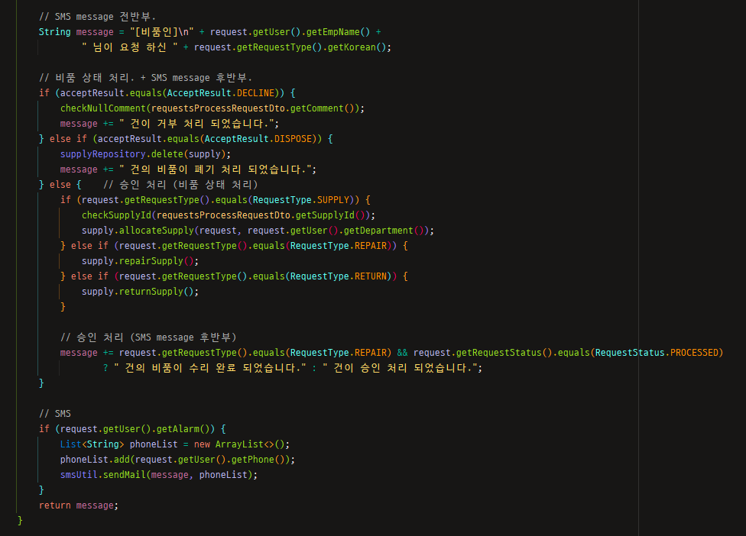This screenshot has height=536, width=746.
Task: Click the getAlarm() method call
Action: pyautogui.click(x=183, y=429)
